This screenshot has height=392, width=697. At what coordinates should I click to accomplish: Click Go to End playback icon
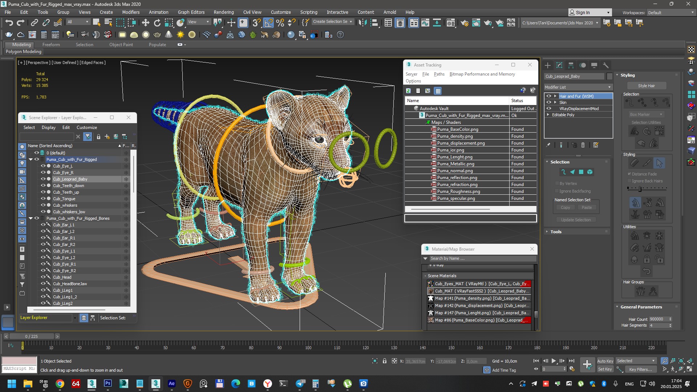572,361
